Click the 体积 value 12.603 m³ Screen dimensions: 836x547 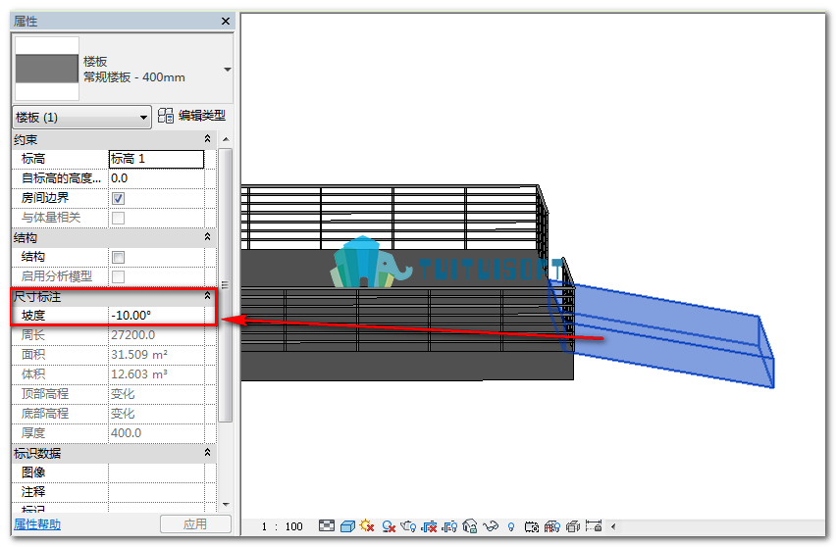(x=156, y=374)
